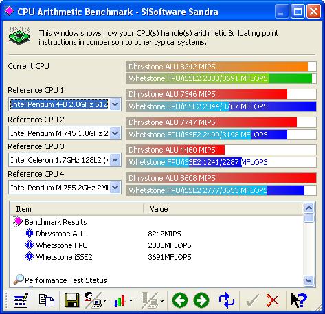Refresh the benchmark with the blue arrows icon

227,300
